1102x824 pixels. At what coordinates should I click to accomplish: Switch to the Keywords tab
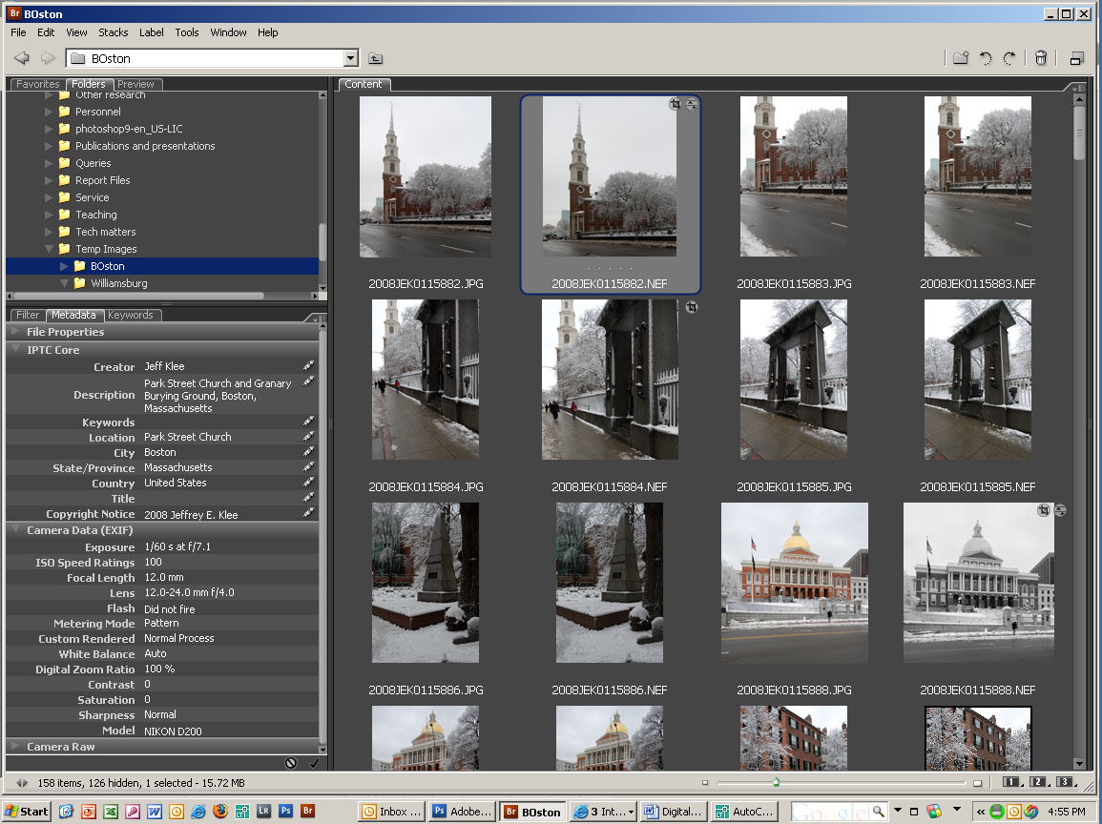coord(131,315)
